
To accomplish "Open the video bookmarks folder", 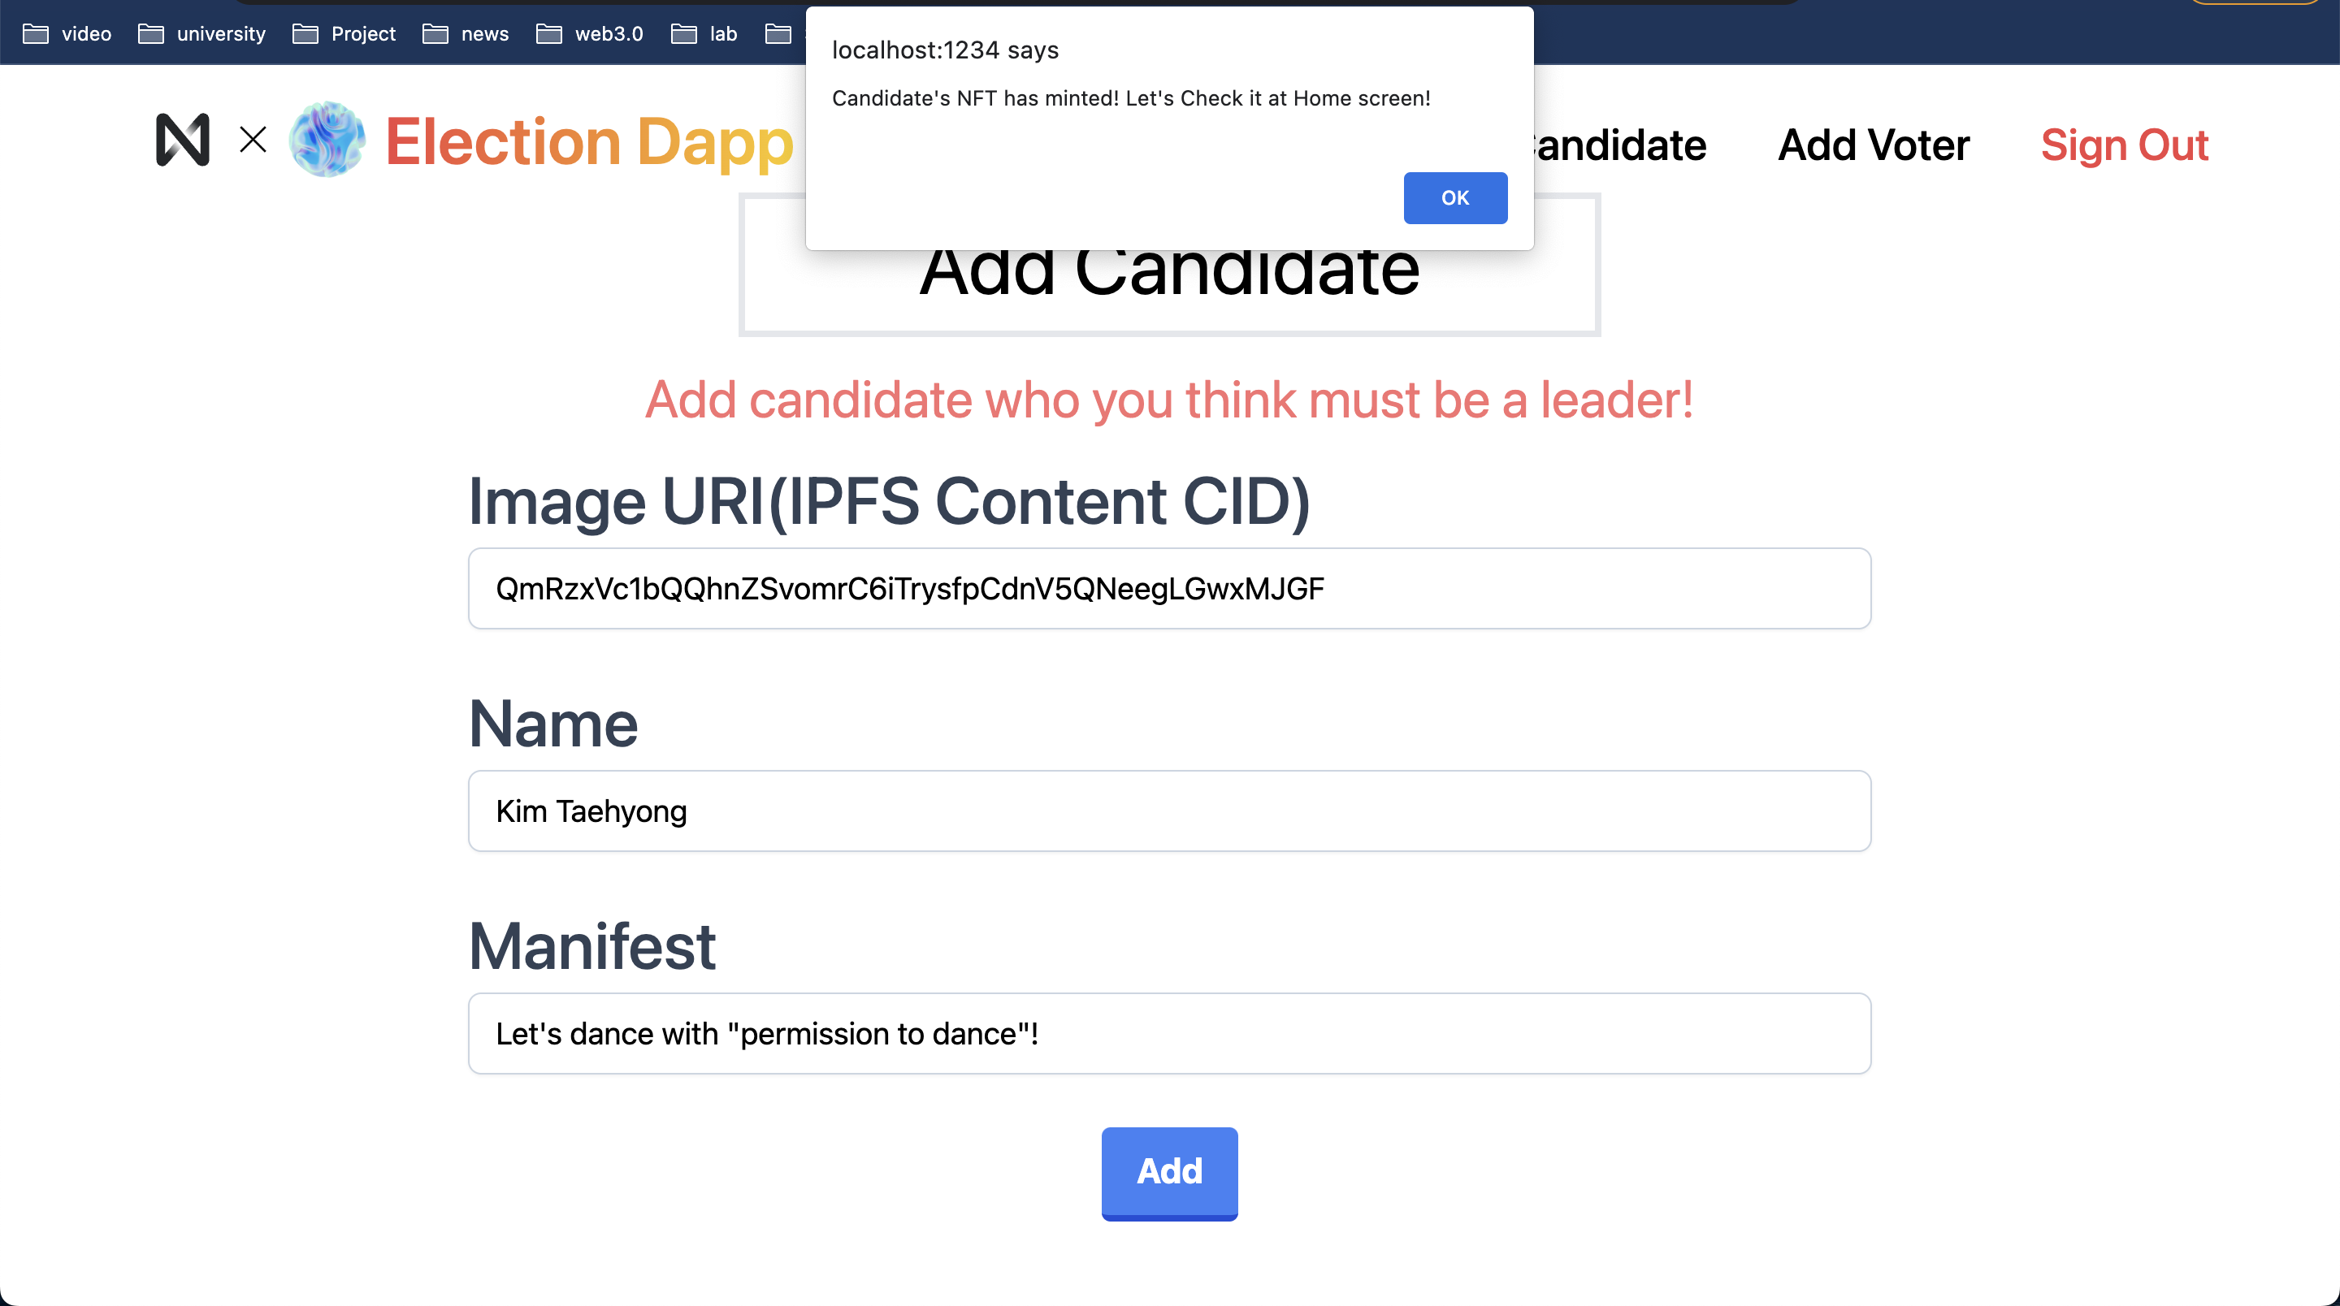I will coord(67,33).
